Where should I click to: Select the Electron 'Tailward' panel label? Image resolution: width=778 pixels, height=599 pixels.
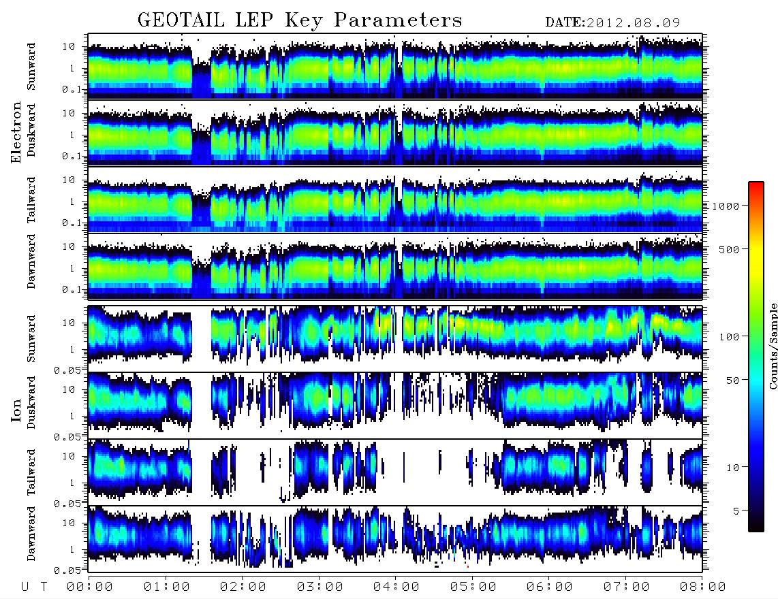31,200
